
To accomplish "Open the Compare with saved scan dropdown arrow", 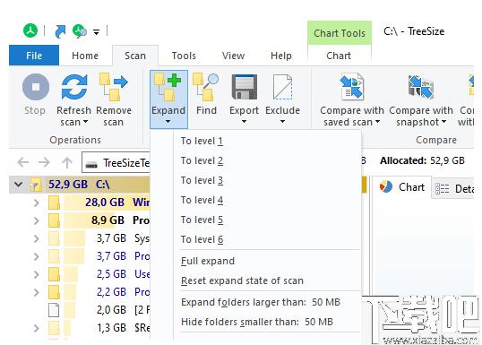I will (x=377, y=122).
